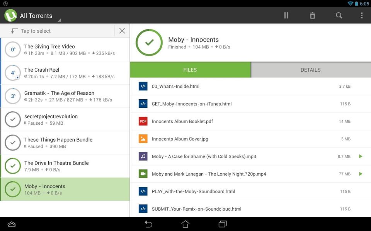The width and height of the screenshot is (371, 231).
Task: Toggle selection circle for The Giving Tree Video
Action: pyautogui.click(x=13, y=50)
